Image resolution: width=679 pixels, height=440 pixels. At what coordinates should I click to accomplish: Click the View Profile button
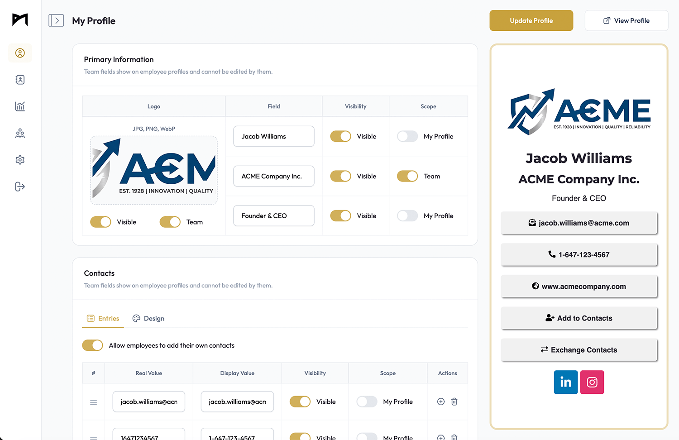coord(626,21)
